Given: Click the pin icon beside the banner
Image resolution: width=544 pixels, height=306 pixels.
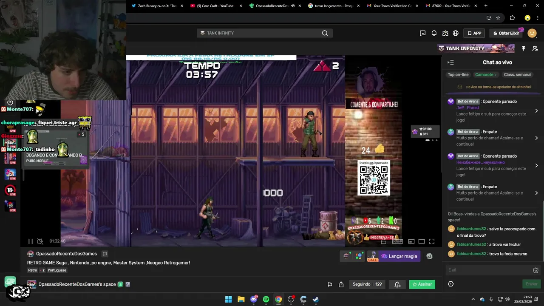Looking at the screenshot, I should click(524, 48).
